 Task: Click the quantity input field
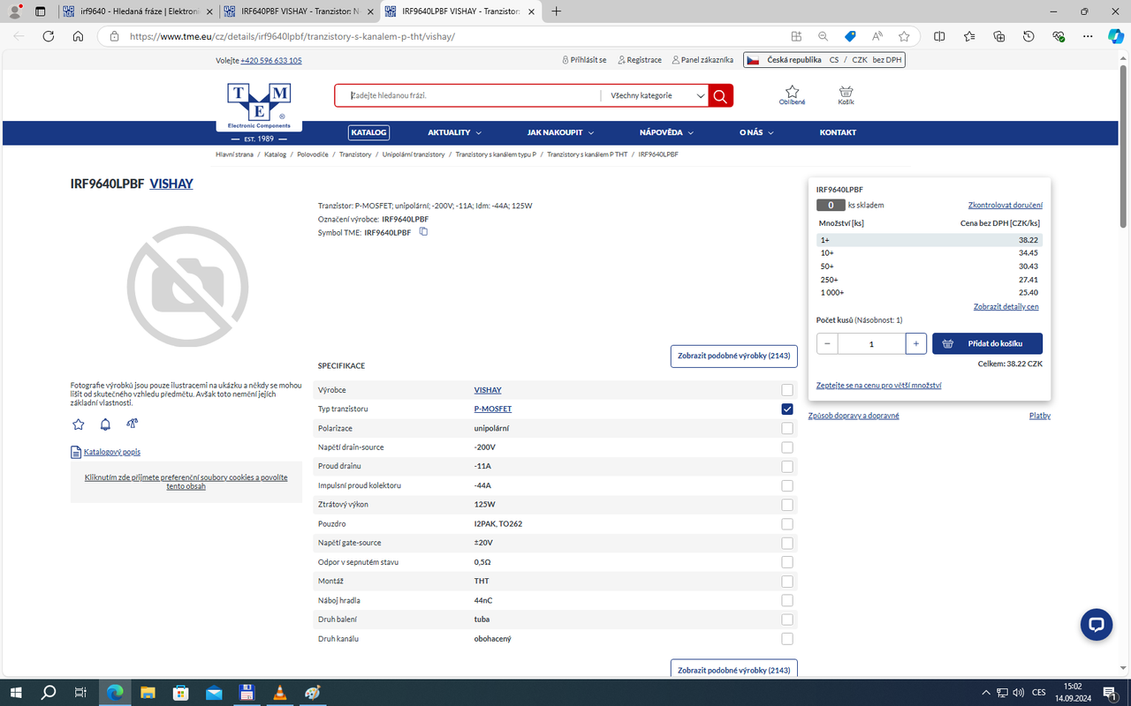tap(871, 343)
